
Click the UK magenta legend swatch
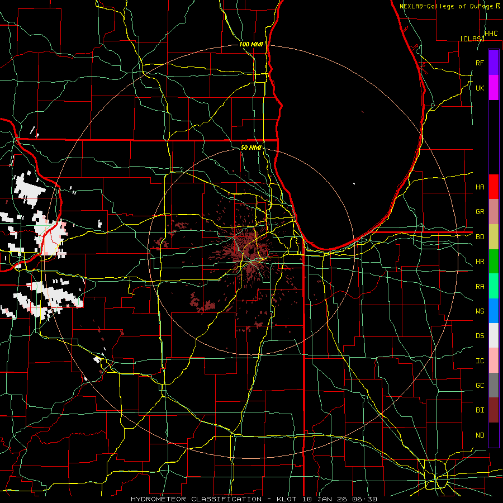[x=493, y=88]
